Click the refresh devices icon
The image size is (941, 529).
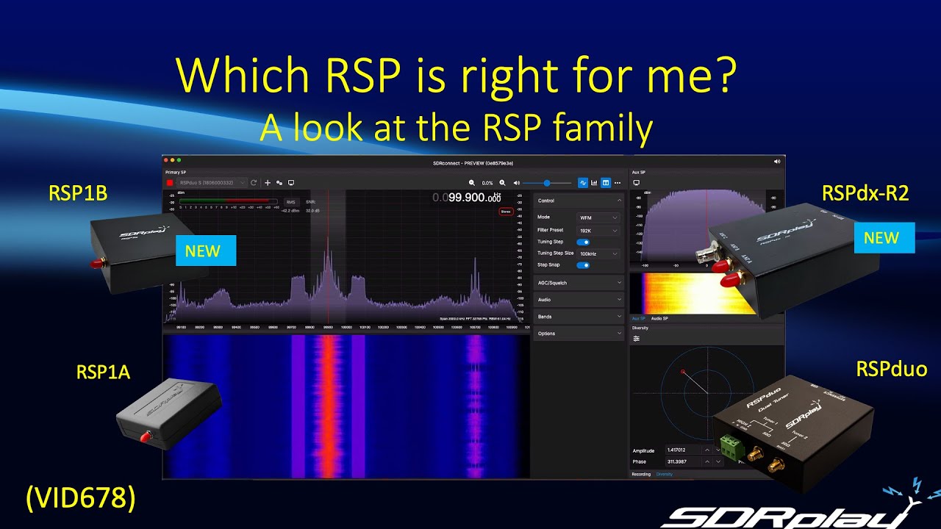254,182
